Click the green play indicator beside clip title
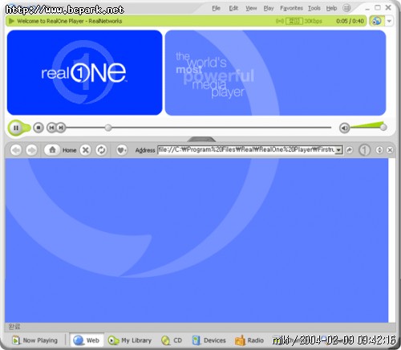 pos(11,21)
